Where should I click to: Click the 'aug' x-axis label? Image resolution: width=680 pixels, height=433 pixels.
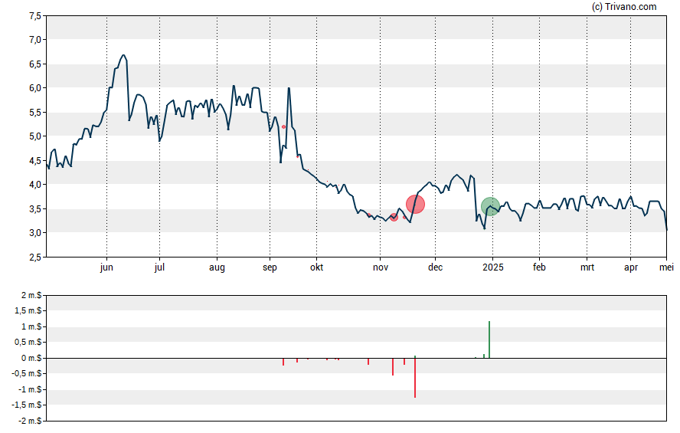coord(217,267)
